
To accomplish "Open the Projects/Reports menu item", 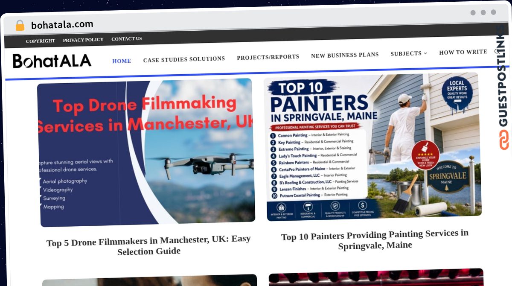I will pos(268,57).
